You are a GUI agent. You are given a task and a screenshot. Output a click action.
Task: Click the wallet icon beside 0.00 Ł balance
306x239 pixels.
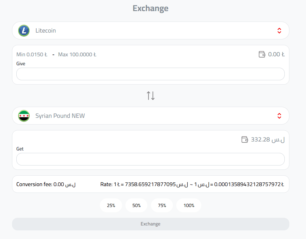point(262,54)
